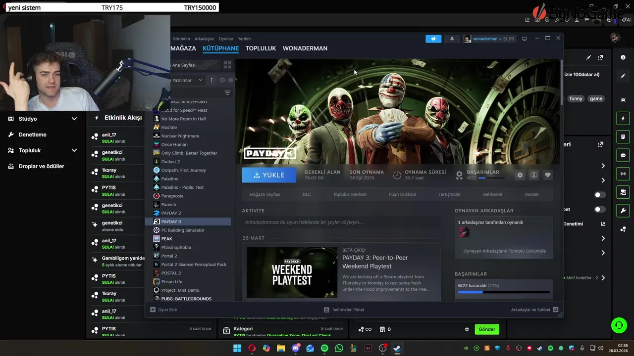Screen dimensions: 634x356
Task: Open the Görünüm menu in Steam
Action: pos(181,39)
